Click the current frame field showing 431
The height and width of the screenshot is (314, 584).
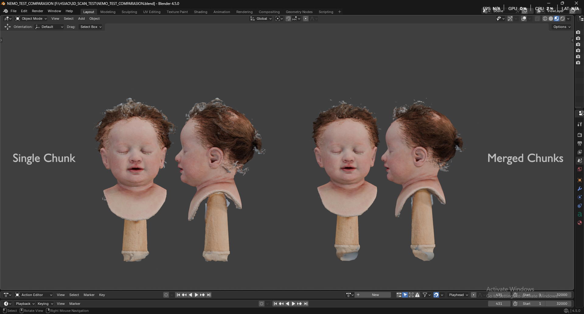point(499,304)
